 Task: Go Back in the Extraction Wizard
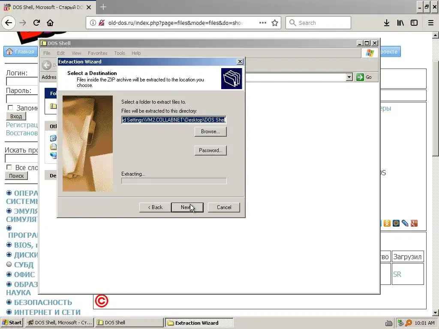pos(155,207)
